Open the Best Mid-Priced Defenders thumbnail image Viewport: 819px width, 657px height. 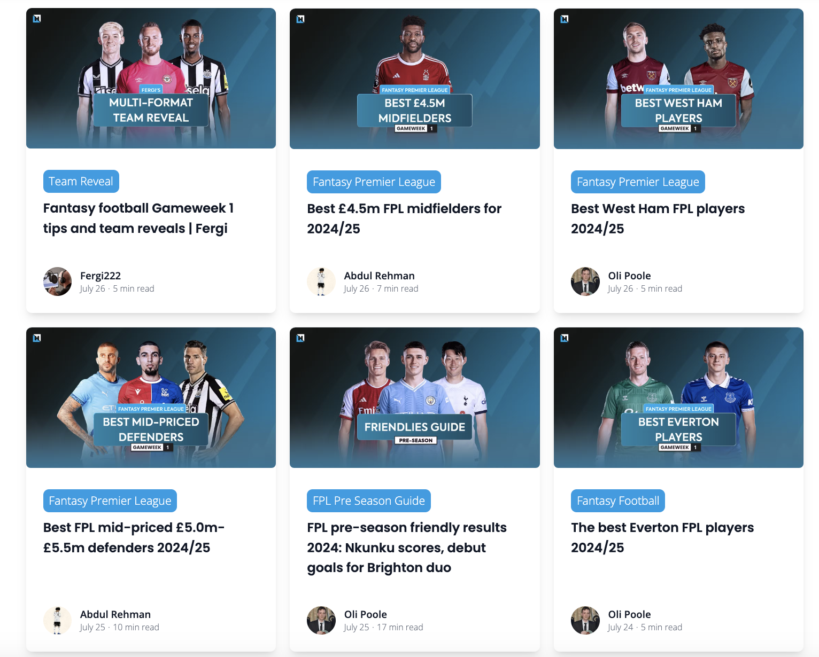[151, 397]
